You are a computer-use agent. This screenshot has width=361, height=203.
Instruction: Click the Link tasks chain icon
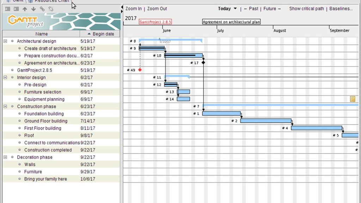tap(42, 9)
